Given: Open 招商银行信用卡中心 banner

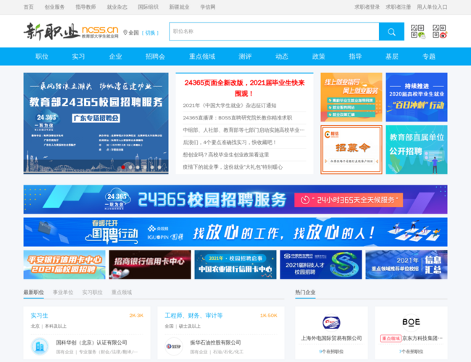Looking at the screenshot, I should 150,264.
